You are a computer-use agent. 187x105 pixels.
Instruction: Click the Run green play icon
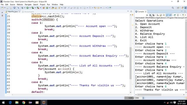coord(27,8)
